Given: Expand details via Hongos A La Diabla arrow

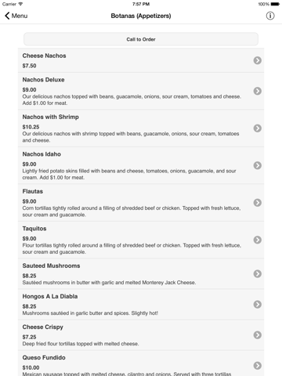Looking at the screenshot, I should click(x=258, y=304).
